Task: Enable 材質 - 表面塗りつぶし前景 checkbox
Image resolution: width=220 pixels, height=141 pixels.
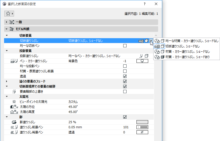Action: pyautogui.click(x=125, y=71)
